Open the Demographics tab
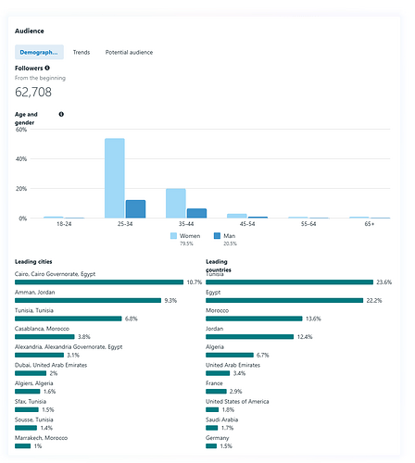Image resolution: width=415 pixels, height=463 pixels. (x=39, y=52)
